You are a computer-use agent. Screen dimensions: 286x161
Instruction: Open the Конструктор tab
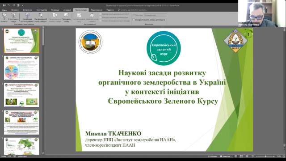click(x=42, y=10)
